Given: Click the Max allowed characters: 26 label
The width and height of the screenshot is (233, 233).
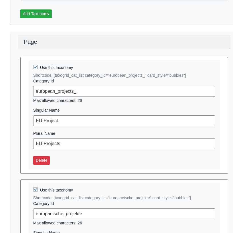Looking at the screenshot, I should click(x=57, y=100).
